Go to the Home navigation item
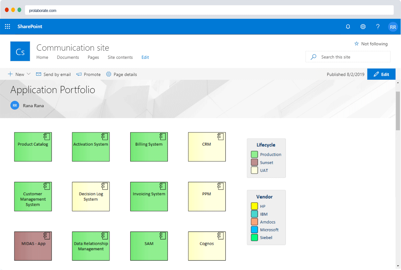 42,57
